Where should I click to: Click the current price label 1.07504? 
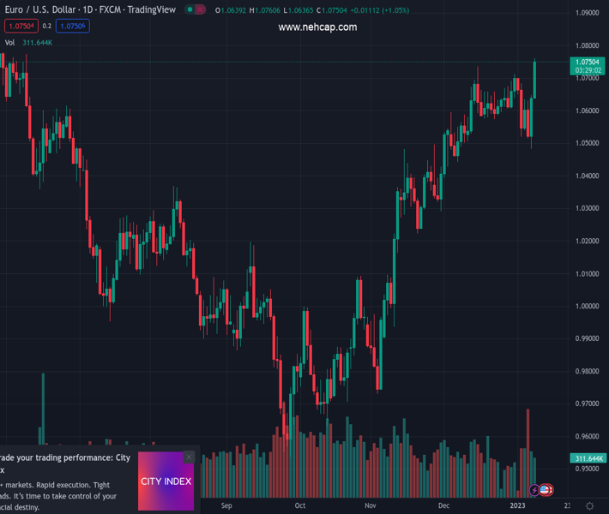[x=587, y=62]
